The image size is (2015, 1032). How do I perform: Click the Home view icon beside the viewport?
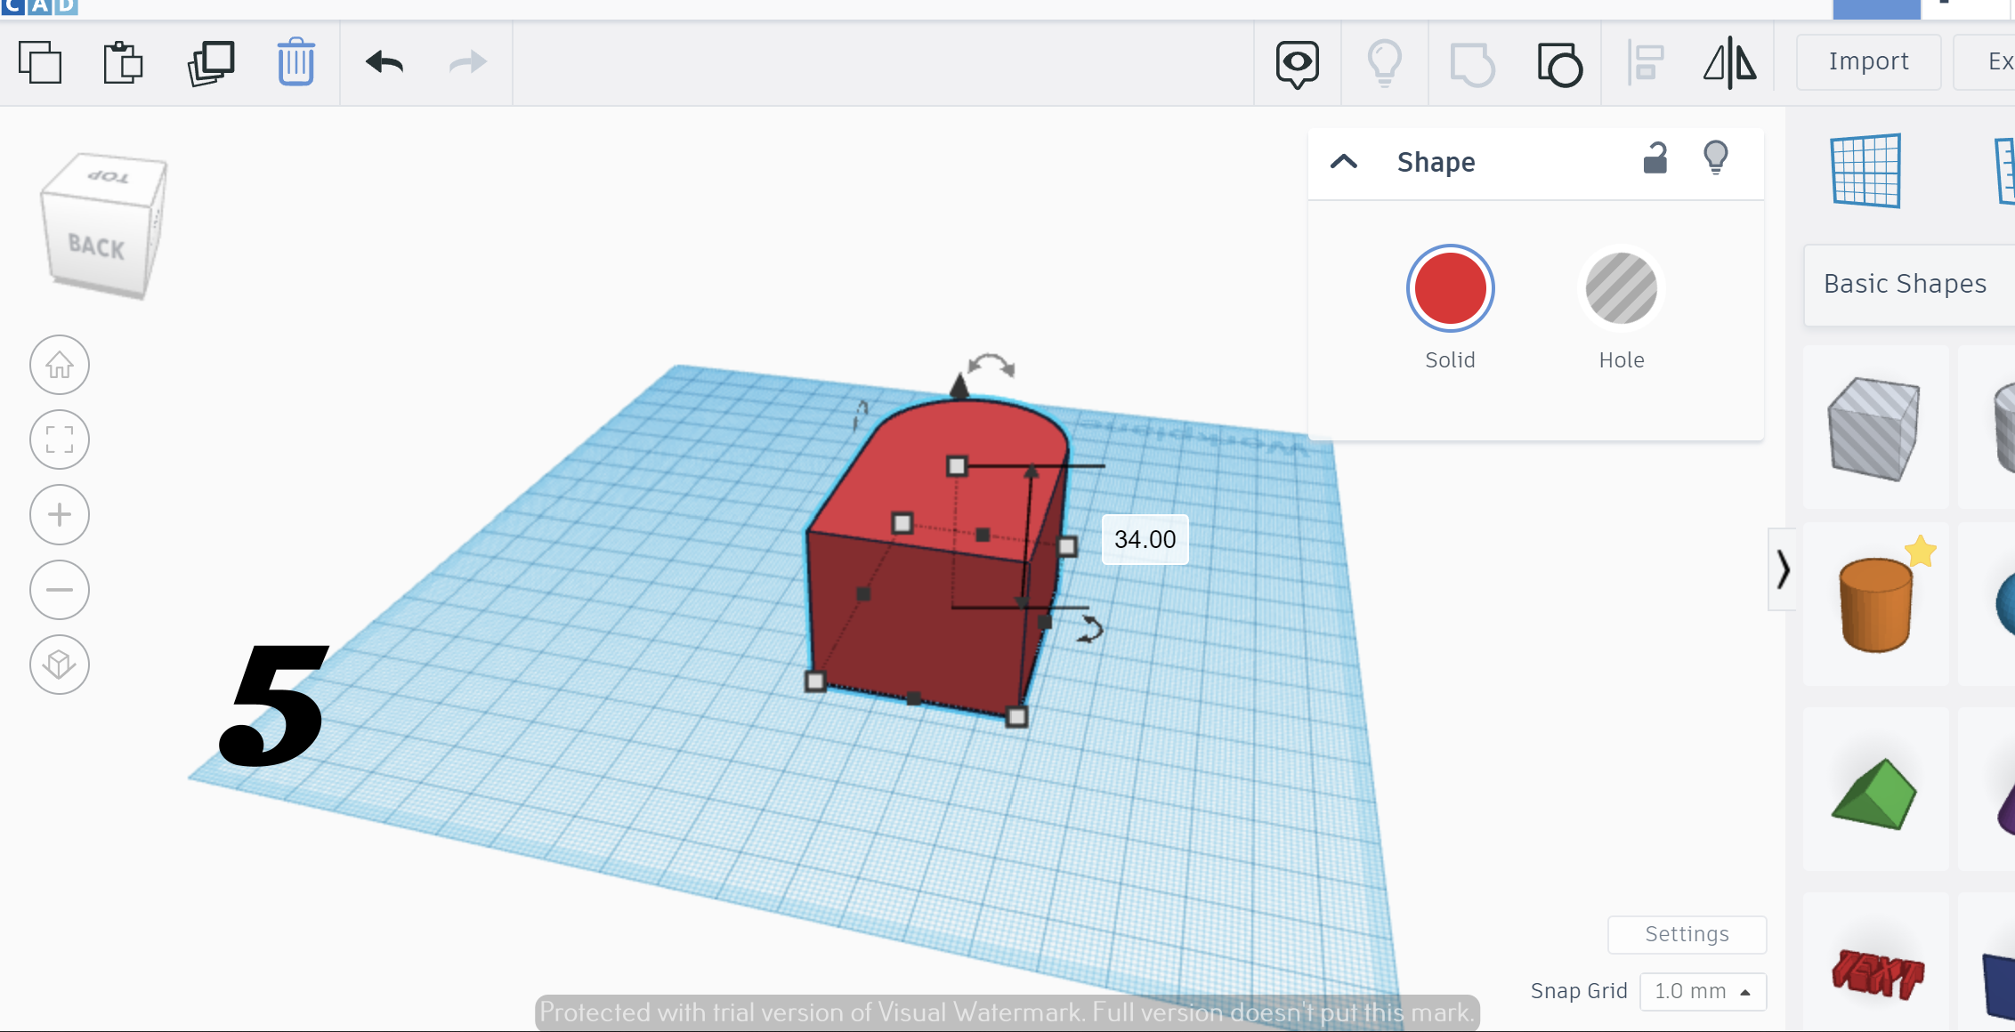[59, 365]
